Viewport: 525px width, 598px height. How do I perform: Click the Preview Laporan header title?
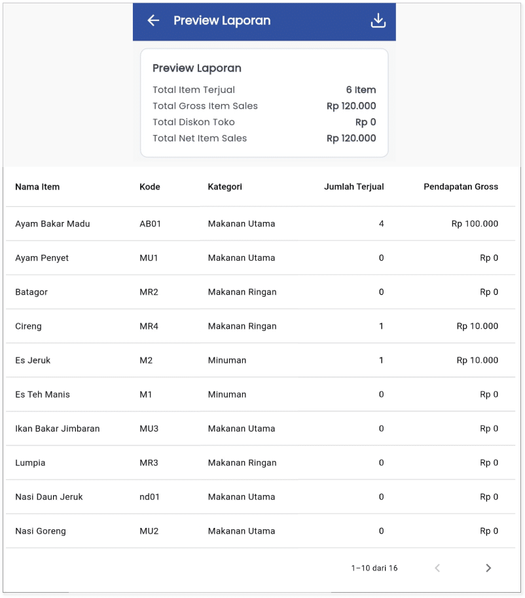tap(222, 20)
